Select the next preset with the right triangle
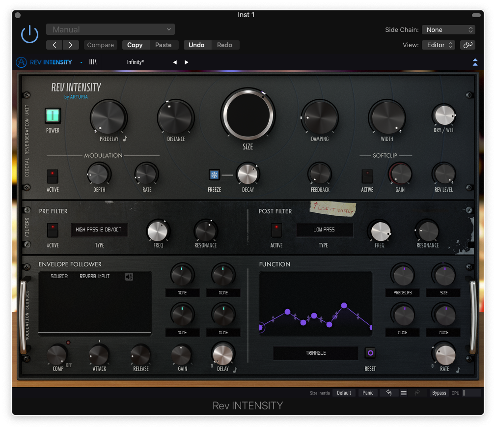This screenshot has width=496, height=429. coord(186,62)
